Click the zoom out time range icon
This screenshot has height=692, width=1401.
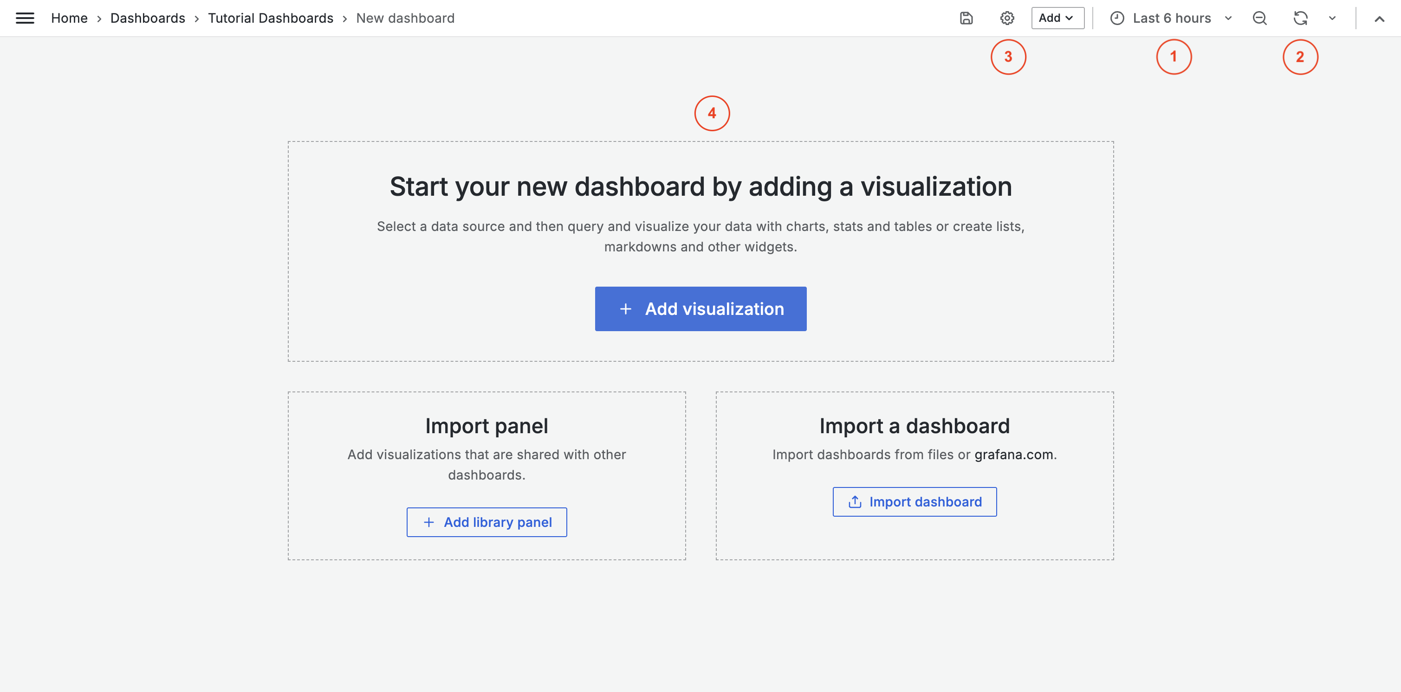click(x=1259, y=18)
